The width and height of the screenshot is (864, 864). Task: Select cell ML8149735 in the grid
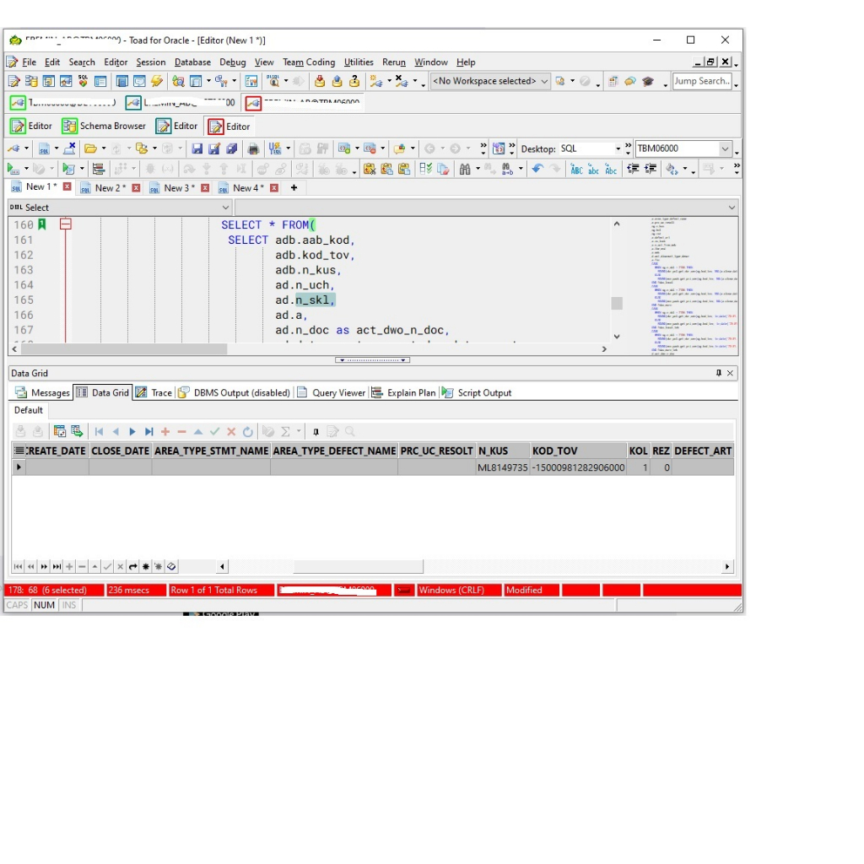point(503,467)
